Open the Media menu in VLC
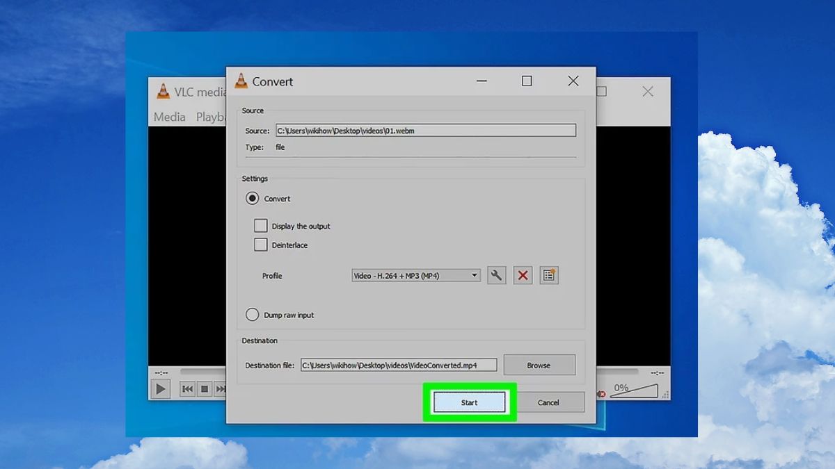This screenshot has height=469, width=835. coord(170,117)
